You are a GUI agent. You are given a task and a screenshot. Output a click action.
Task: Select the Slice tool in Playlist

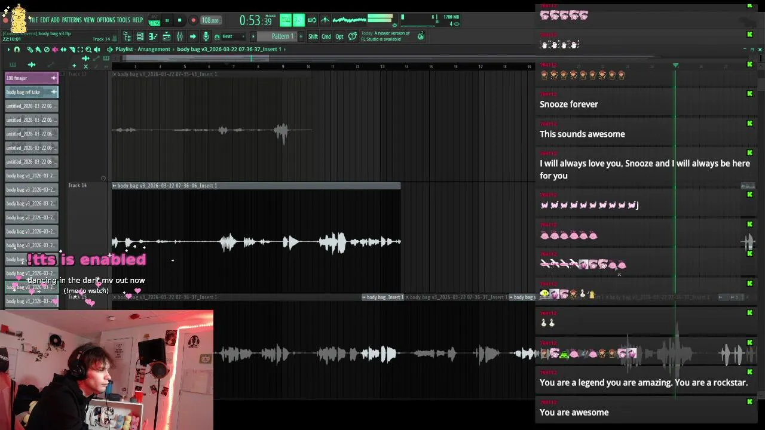pyautogui.click(x=72, y=50)
